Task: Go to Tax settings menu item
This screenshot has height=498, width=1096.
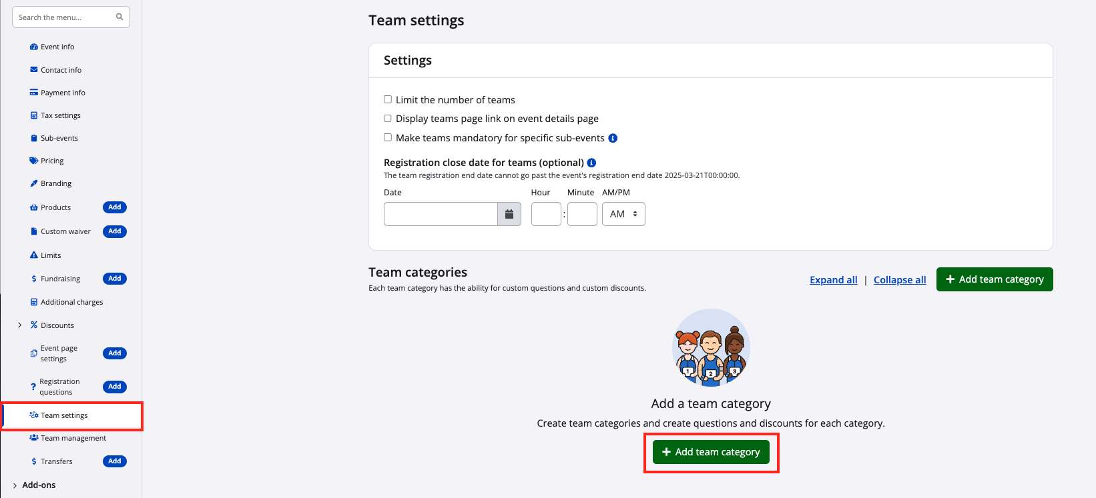Action: coord(60,115)
